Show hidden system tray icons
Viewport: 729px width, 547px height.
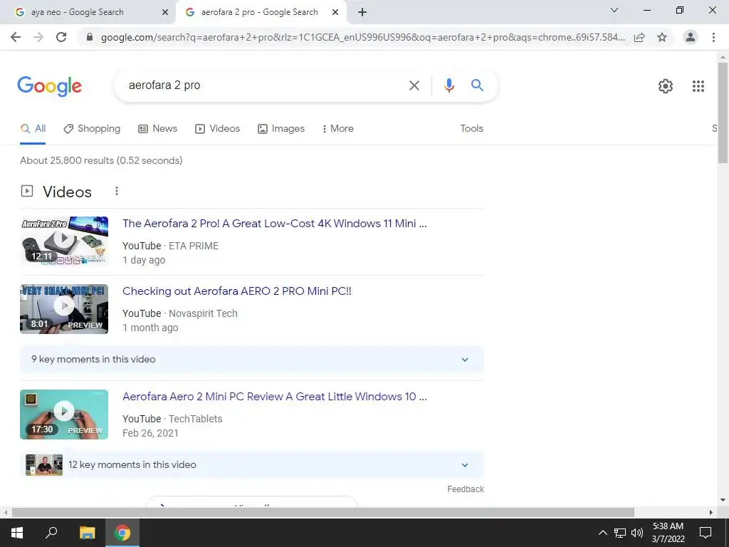point(602,533)
